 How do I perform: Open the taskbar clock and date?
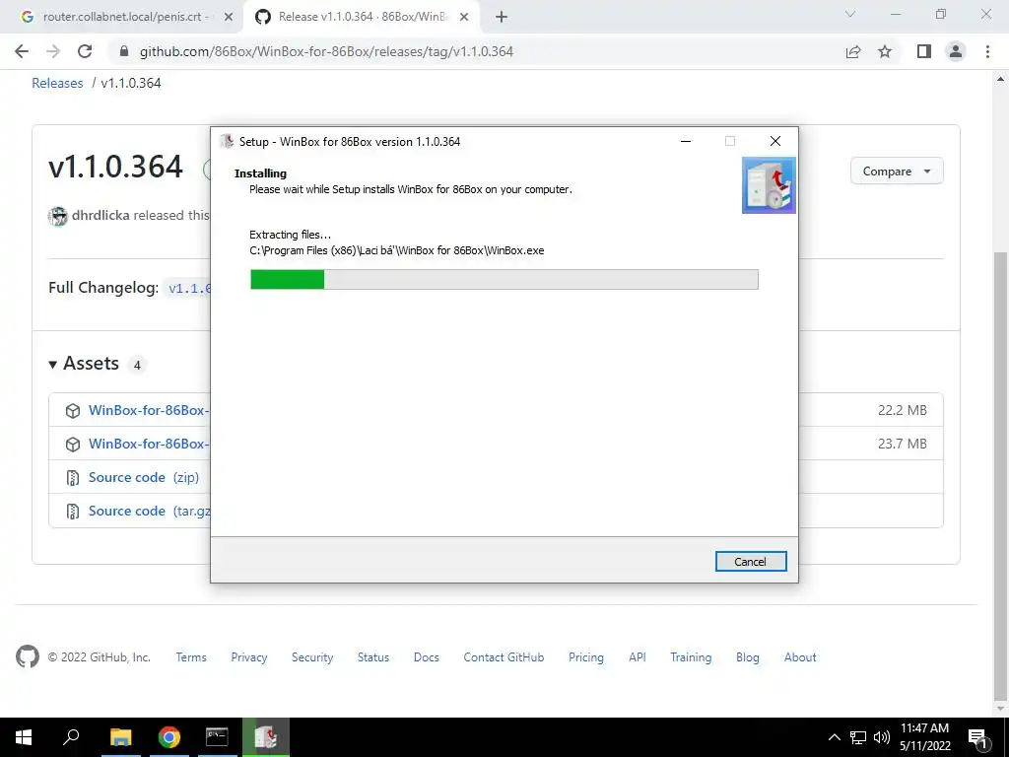(924, 737)
